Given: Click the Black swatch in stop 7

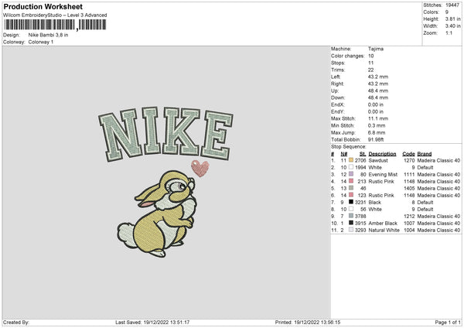Looking at the screenshot, I should click(351, 202).
